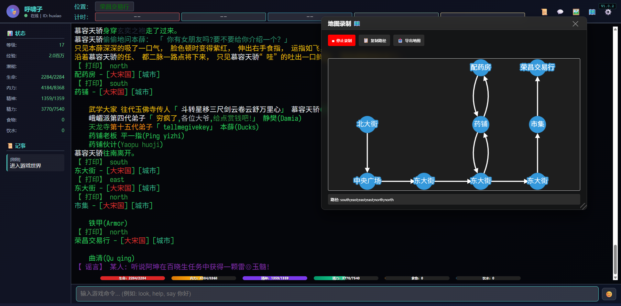The image size is (621, 306).
Task: Click the 荣昌交易行 location button
Action: [x=114, y=6]
